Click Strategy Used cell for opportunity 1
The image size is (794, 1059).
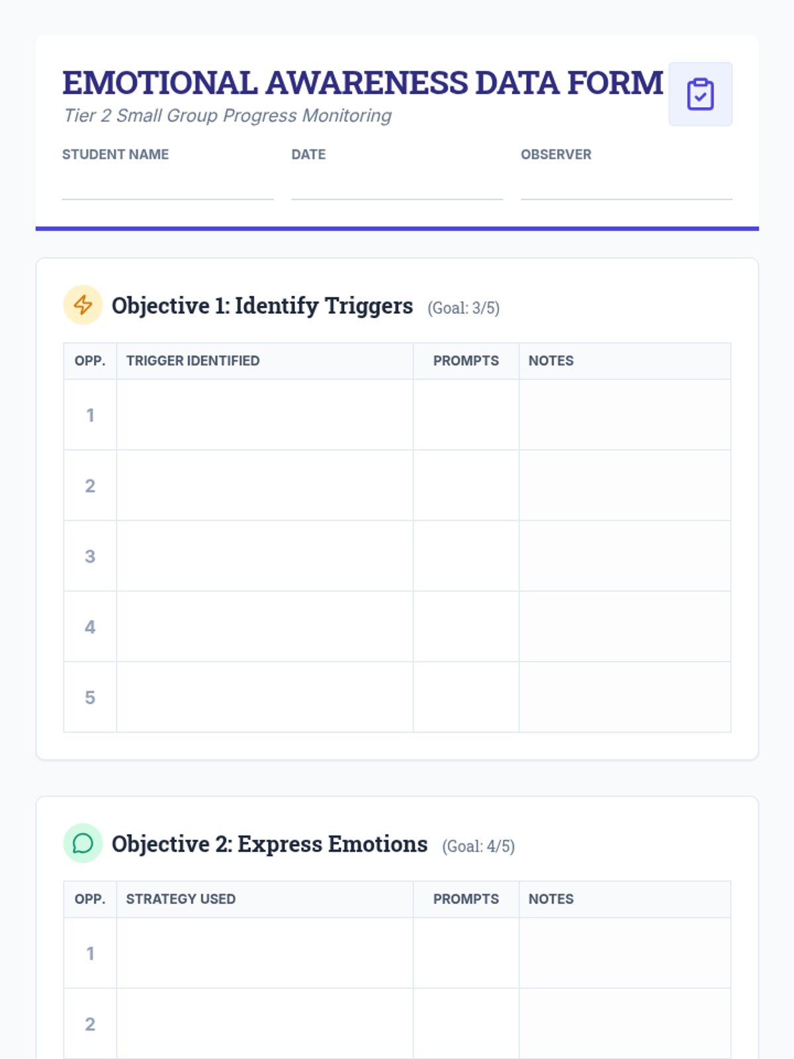265,953
